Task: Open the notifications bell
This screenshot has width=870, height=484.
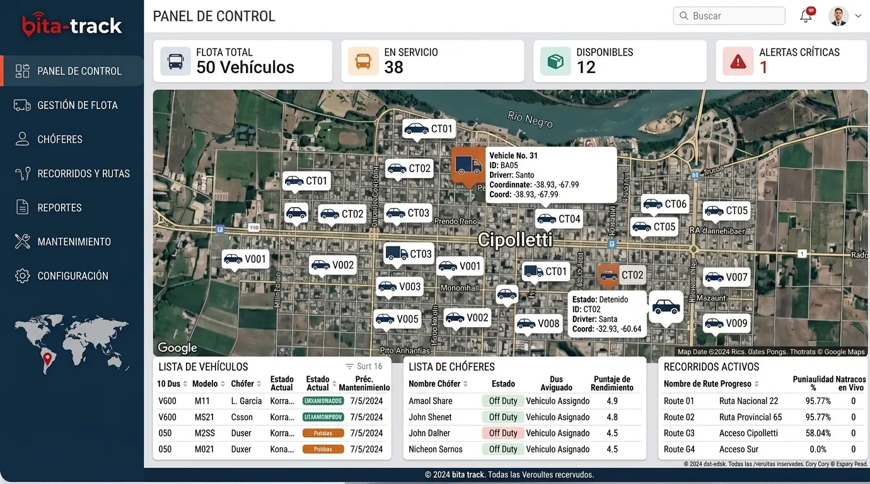Action: tap(806, 16)
